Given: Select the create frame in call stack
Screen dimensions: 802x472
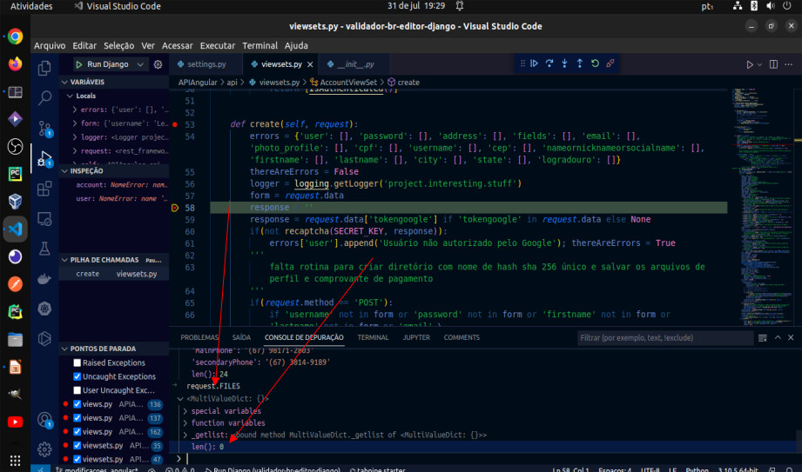Looking at the screenshot, I should click(x=114, y=274).
